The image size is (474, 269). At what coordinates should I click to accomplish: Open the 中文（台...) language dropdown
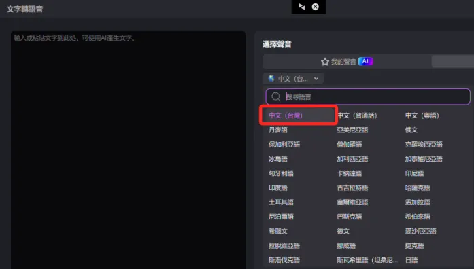point(293,79)
